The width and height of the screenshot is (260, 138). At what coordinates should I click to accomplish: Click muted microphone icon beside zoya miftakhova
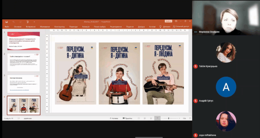(x=195, y=135)
